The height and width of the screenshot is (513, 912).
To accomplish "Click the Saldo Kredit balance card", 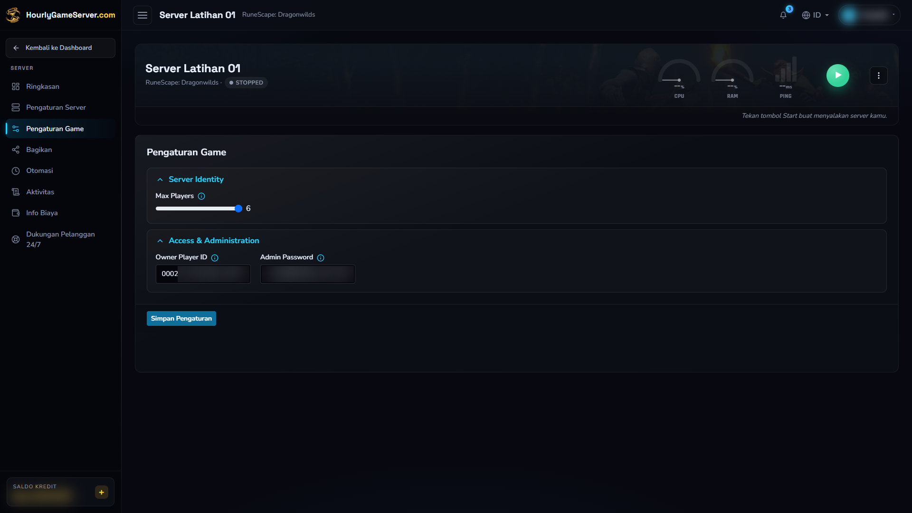I will click(60, 492).
